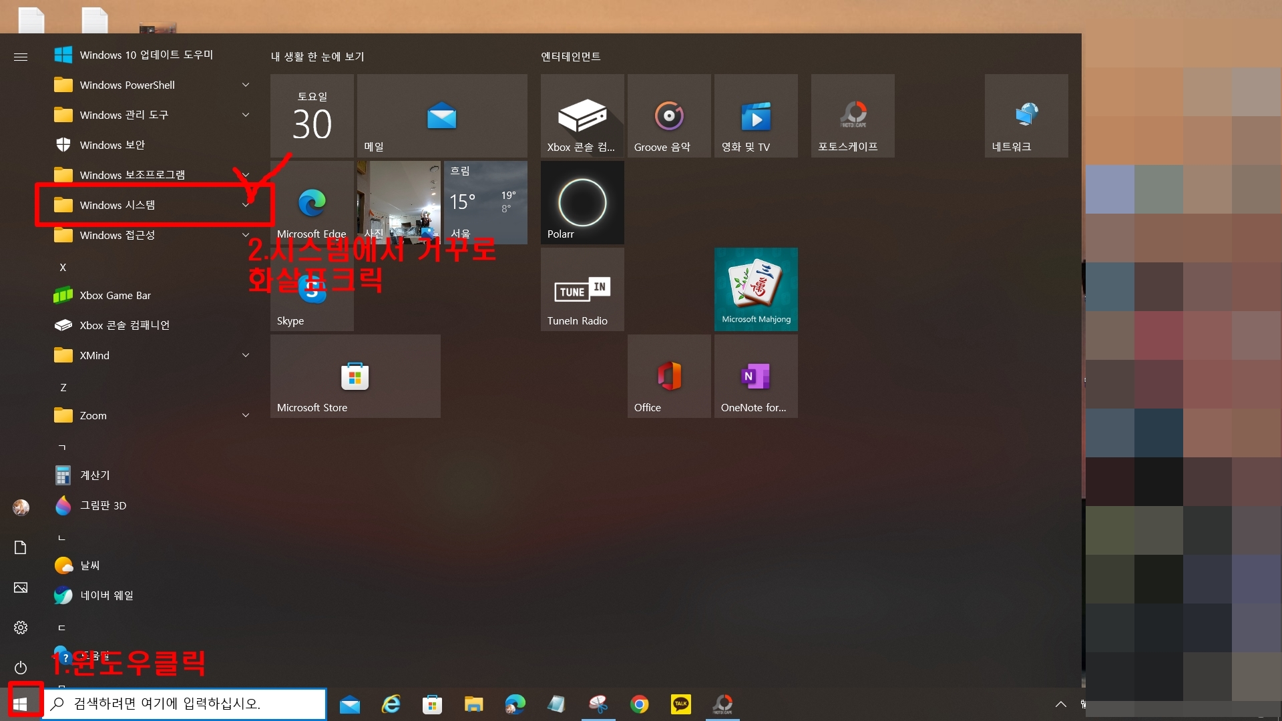Open the TuneIn Radio tile

[582, 289]
